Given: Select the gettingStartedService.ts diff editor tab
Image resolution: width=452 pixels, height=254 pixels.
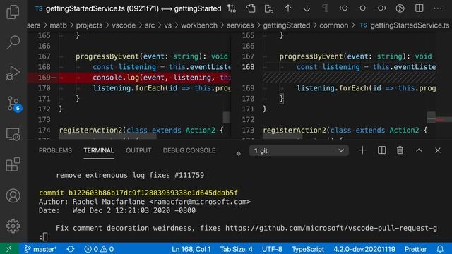Looking at the screenshot, I should 128,9.
